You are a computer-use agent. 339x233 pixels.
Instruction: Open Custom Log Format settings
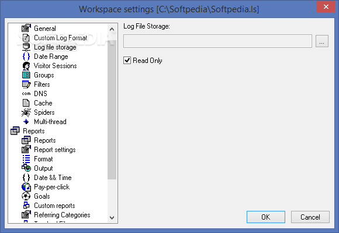coord(61,38)
